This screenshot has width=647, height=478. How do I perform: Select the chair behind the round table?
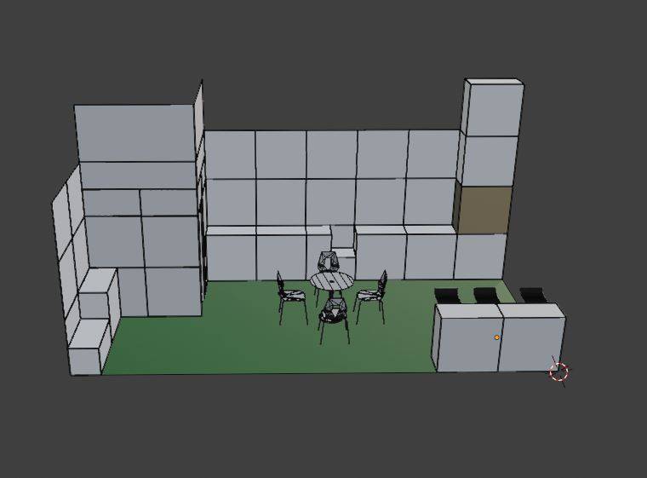(x=326, y=262)
